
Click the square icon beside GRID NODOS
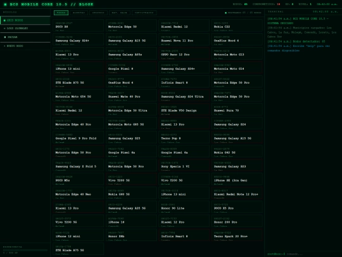coord(4,20)
